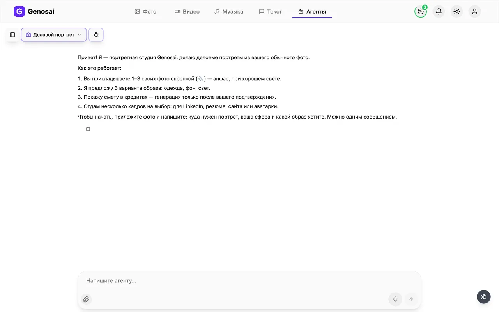Click the chevron in Деловой портрет selector
The image size is (499, 312).
(80, 35)
